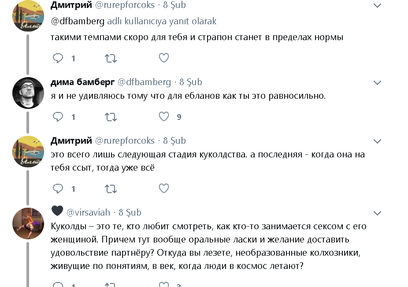Reply to Дмитрий's first tweet about темпами
408x287 pixels.
tap(58, 58)
